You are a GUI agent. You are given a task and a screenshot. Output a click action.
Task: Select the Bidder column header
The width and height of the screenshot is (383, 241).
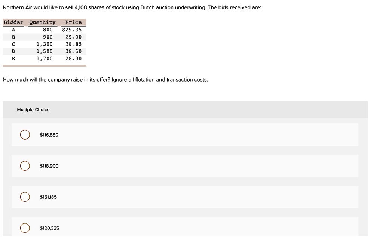[13, 22]
